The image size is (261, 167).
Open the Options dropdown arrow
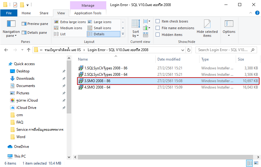click(229, 35)
